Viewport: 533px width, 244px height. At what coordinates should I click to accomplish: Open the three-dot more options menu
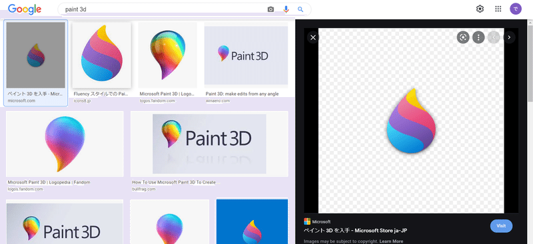(x=478, y=37)
